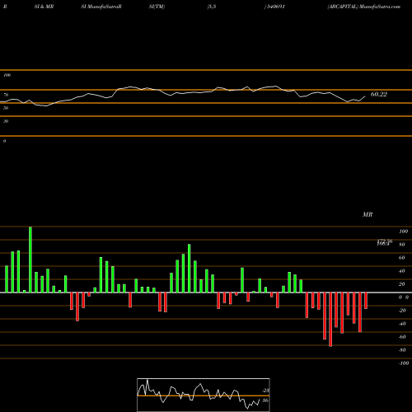Click the 36 label on mini chart

click(265, 400)
